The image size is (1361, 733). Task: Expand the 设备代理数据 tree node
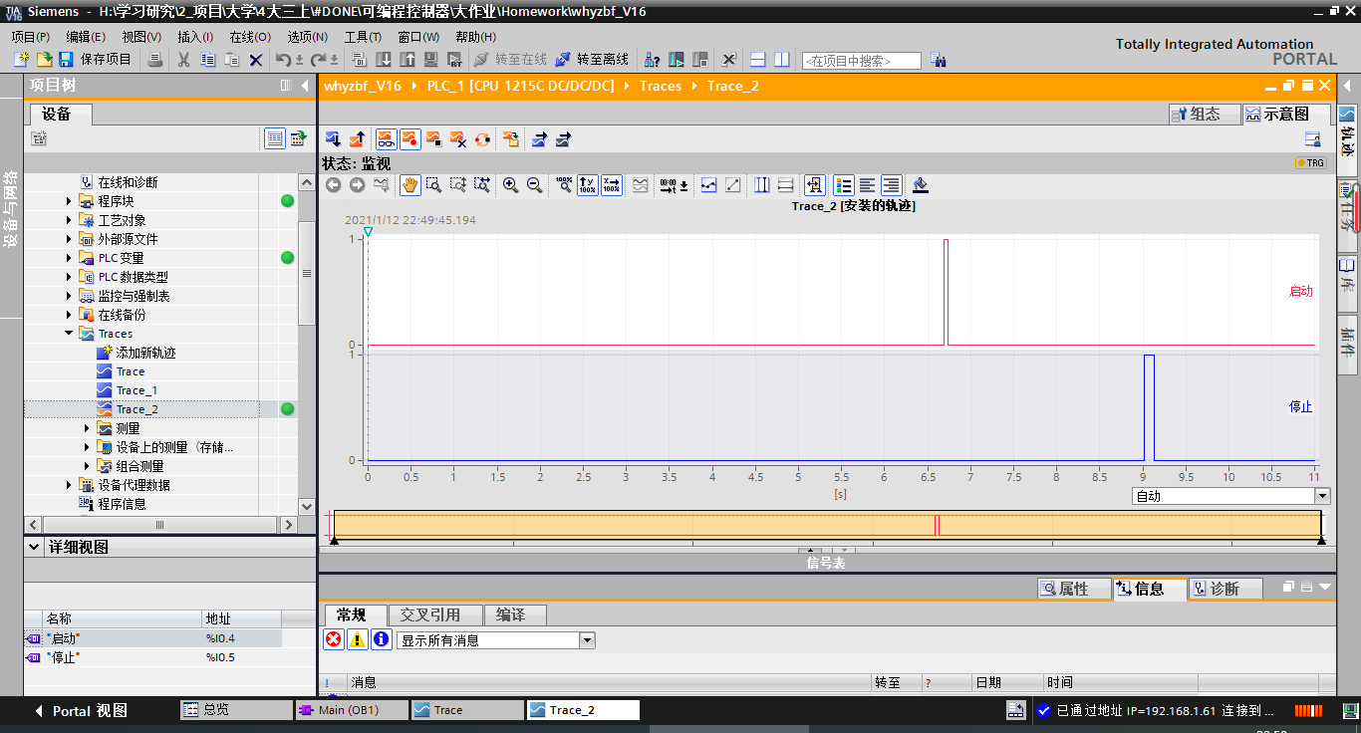click(x=69, y=485)
